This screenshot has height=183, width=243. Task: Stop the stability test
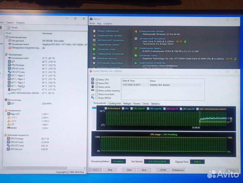(110, 170)
